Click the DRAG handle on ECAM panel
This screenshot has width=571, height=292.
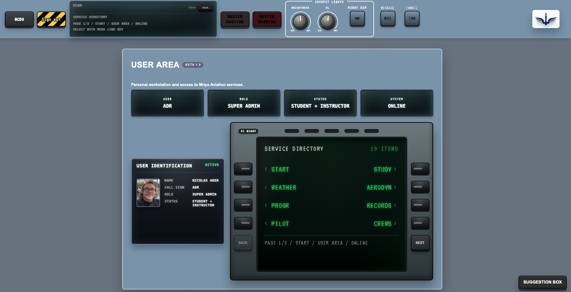click(192, 8)
